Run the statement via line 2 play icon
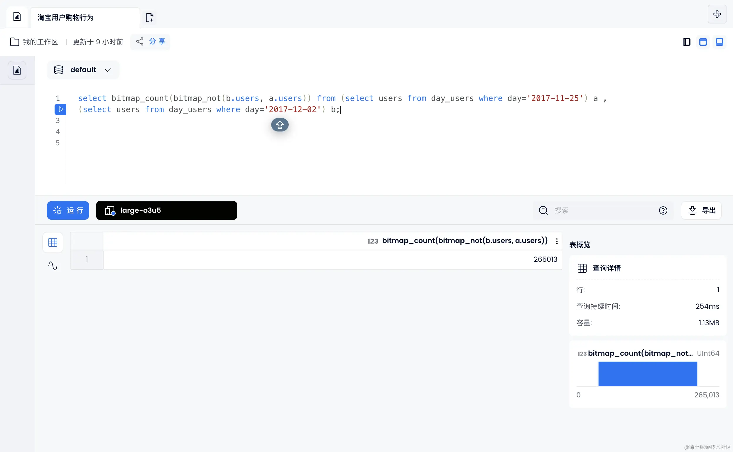Image resolution: width=733 pixels, height=452 pixels. [60, 109]
